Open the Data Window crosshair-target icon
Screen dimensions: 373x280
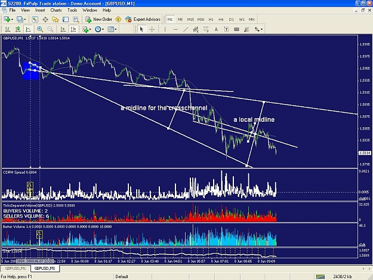coord(45,20)
